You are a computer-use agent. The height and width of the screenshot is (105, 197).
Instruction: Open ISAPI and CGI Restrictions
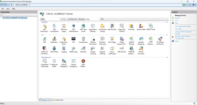click(x=45, y=50)
